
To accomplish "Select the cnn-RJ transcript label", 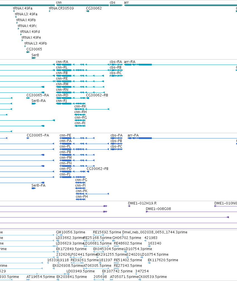I will pyautogui.click(x=61, y=101).
